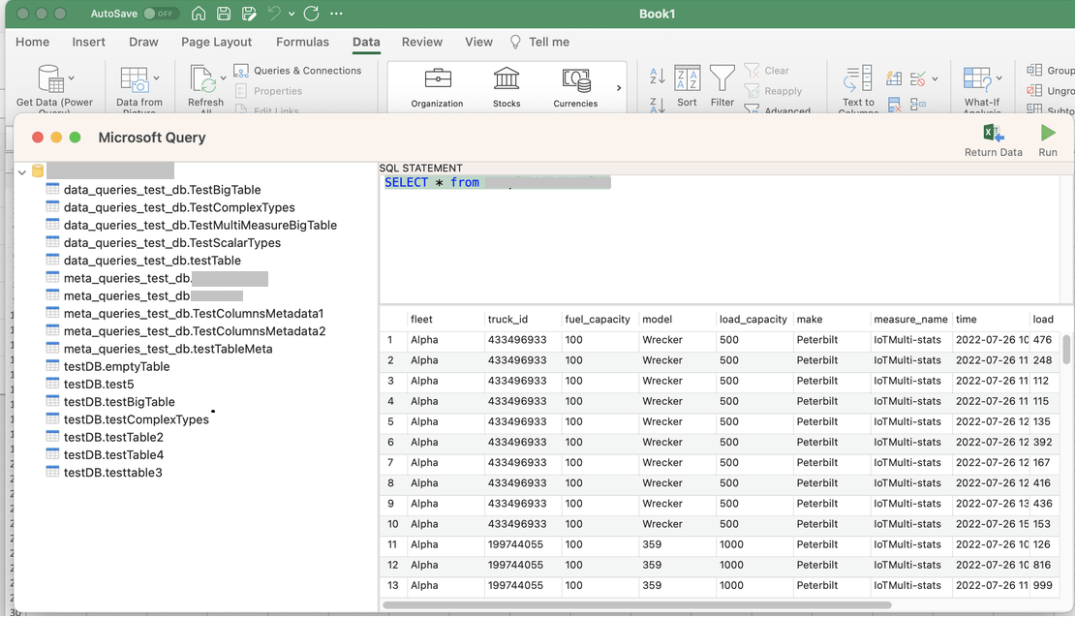Click the Tell me search box
This screenshot has width=1076, height=618.
point(540,42)
